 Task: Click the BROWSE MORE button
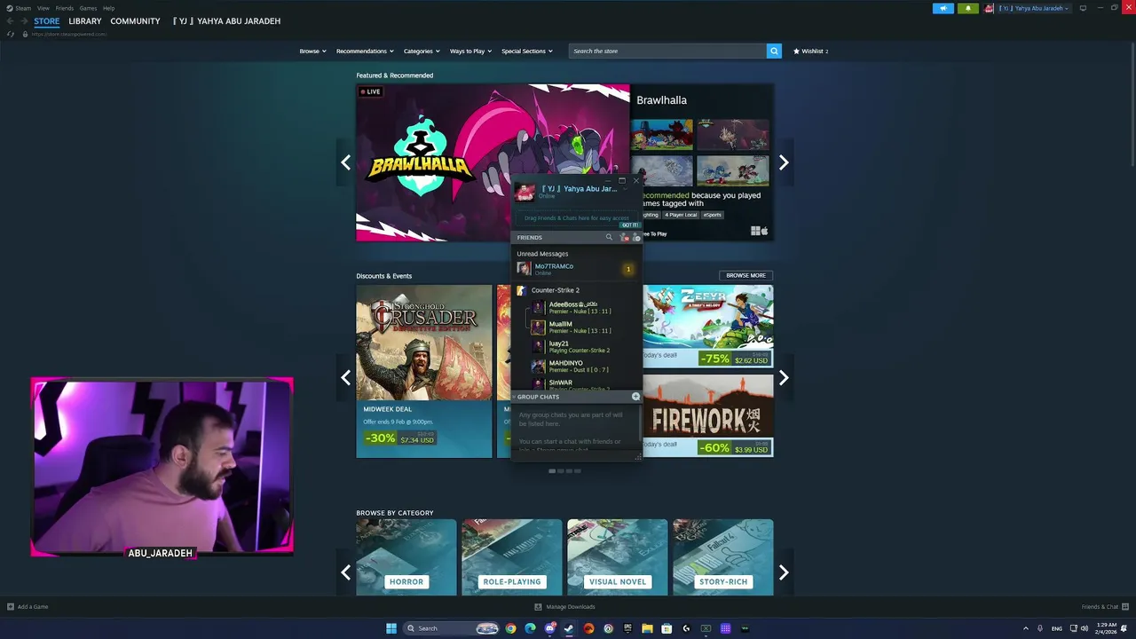(745, 275)
